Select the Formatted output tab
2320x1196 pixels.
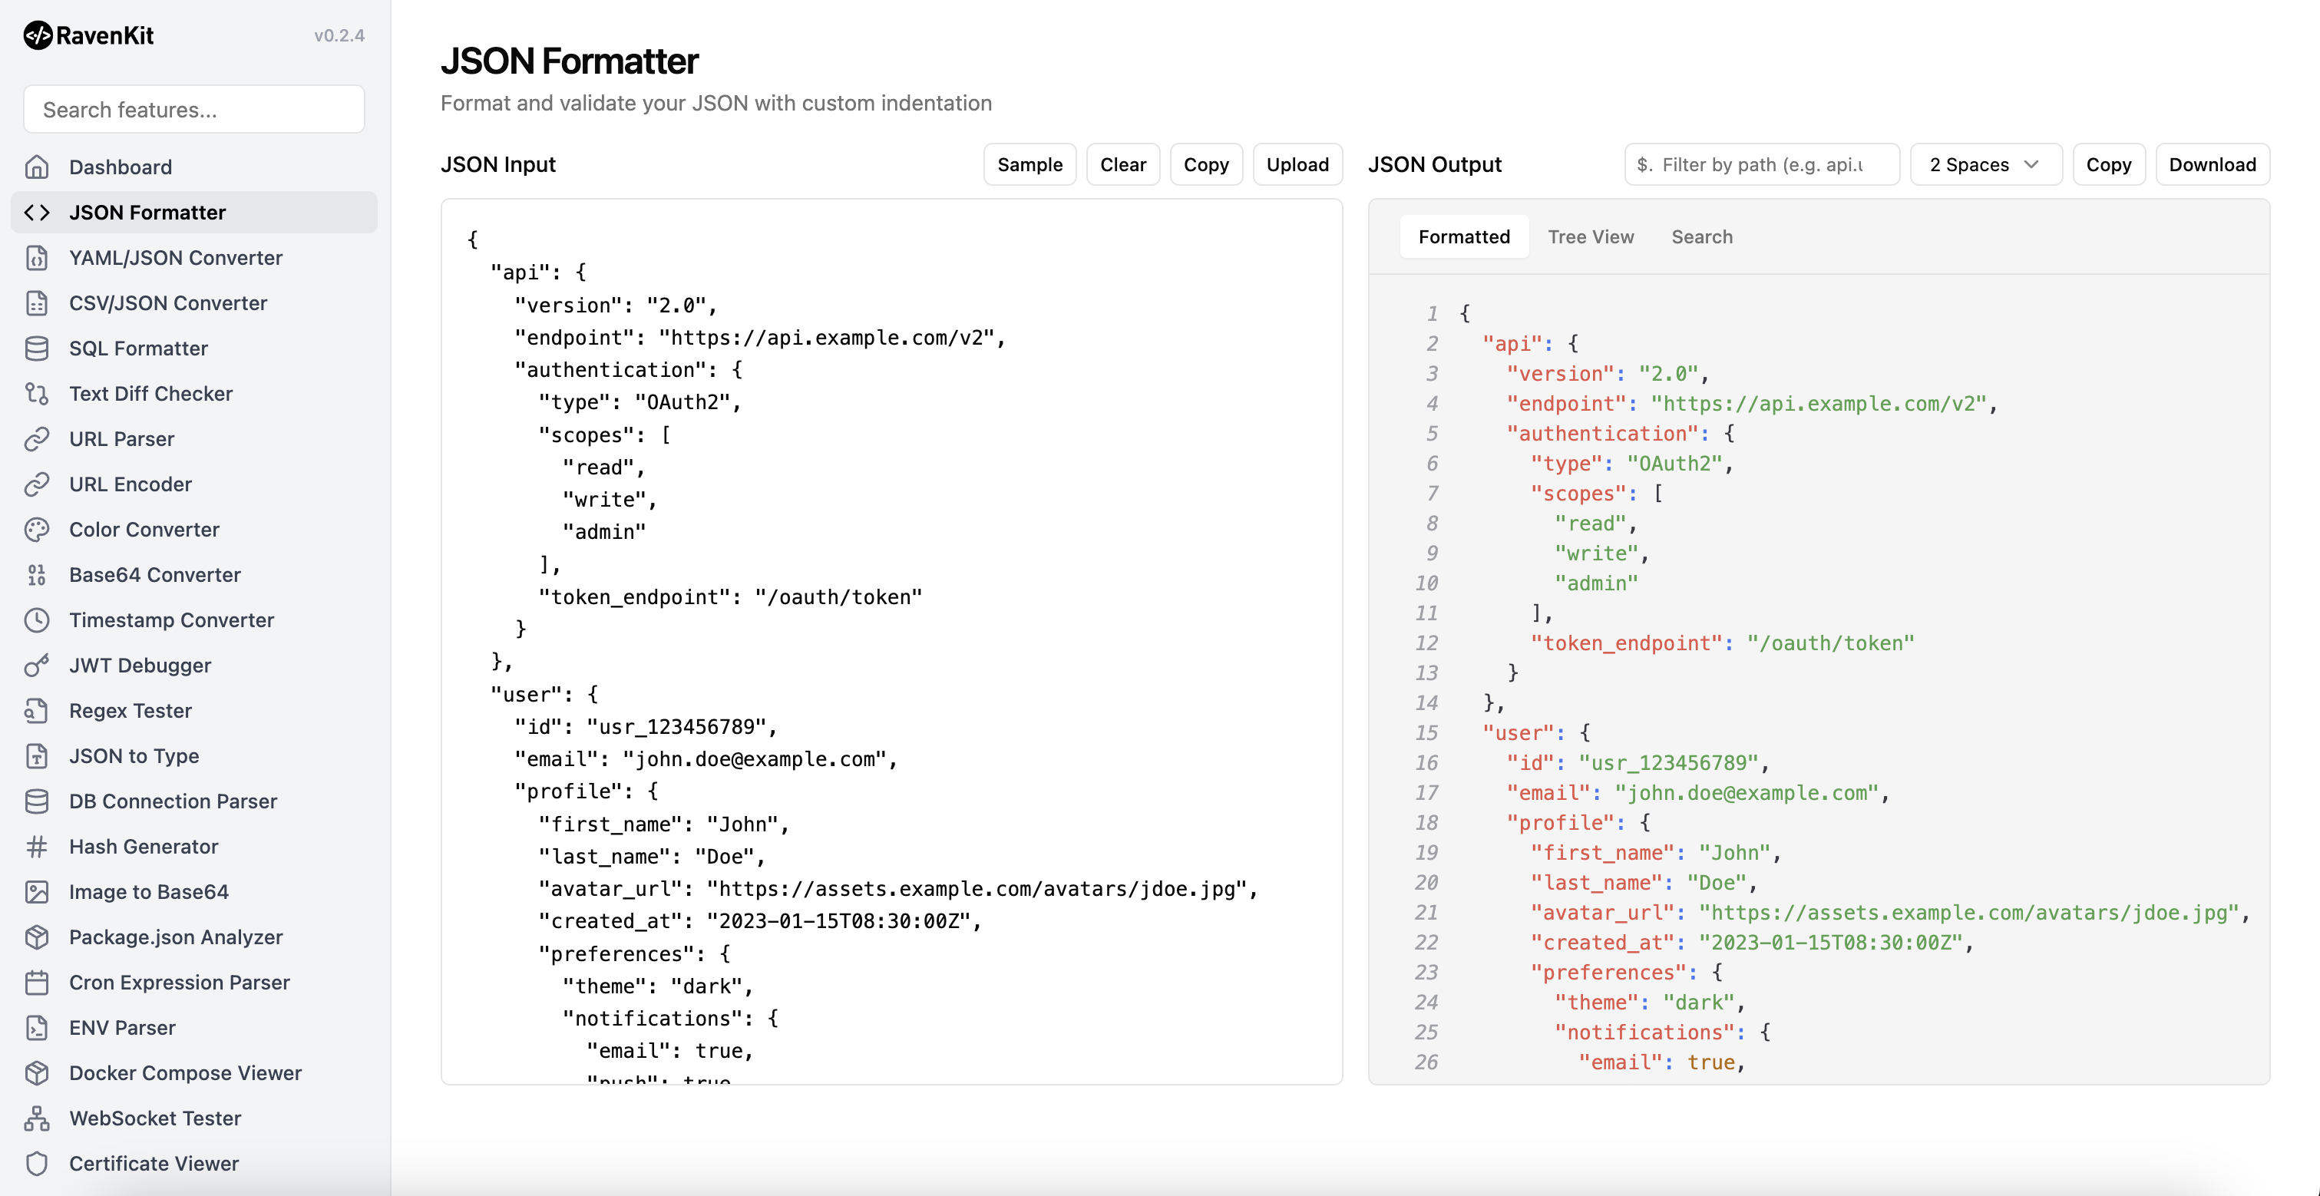coord(1463,237)
